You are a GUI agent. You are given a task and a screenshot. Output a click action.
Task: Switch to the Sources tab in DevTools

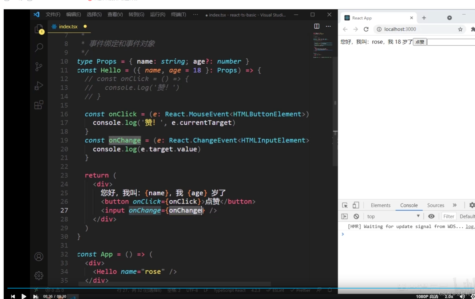[x=436, y=205]
